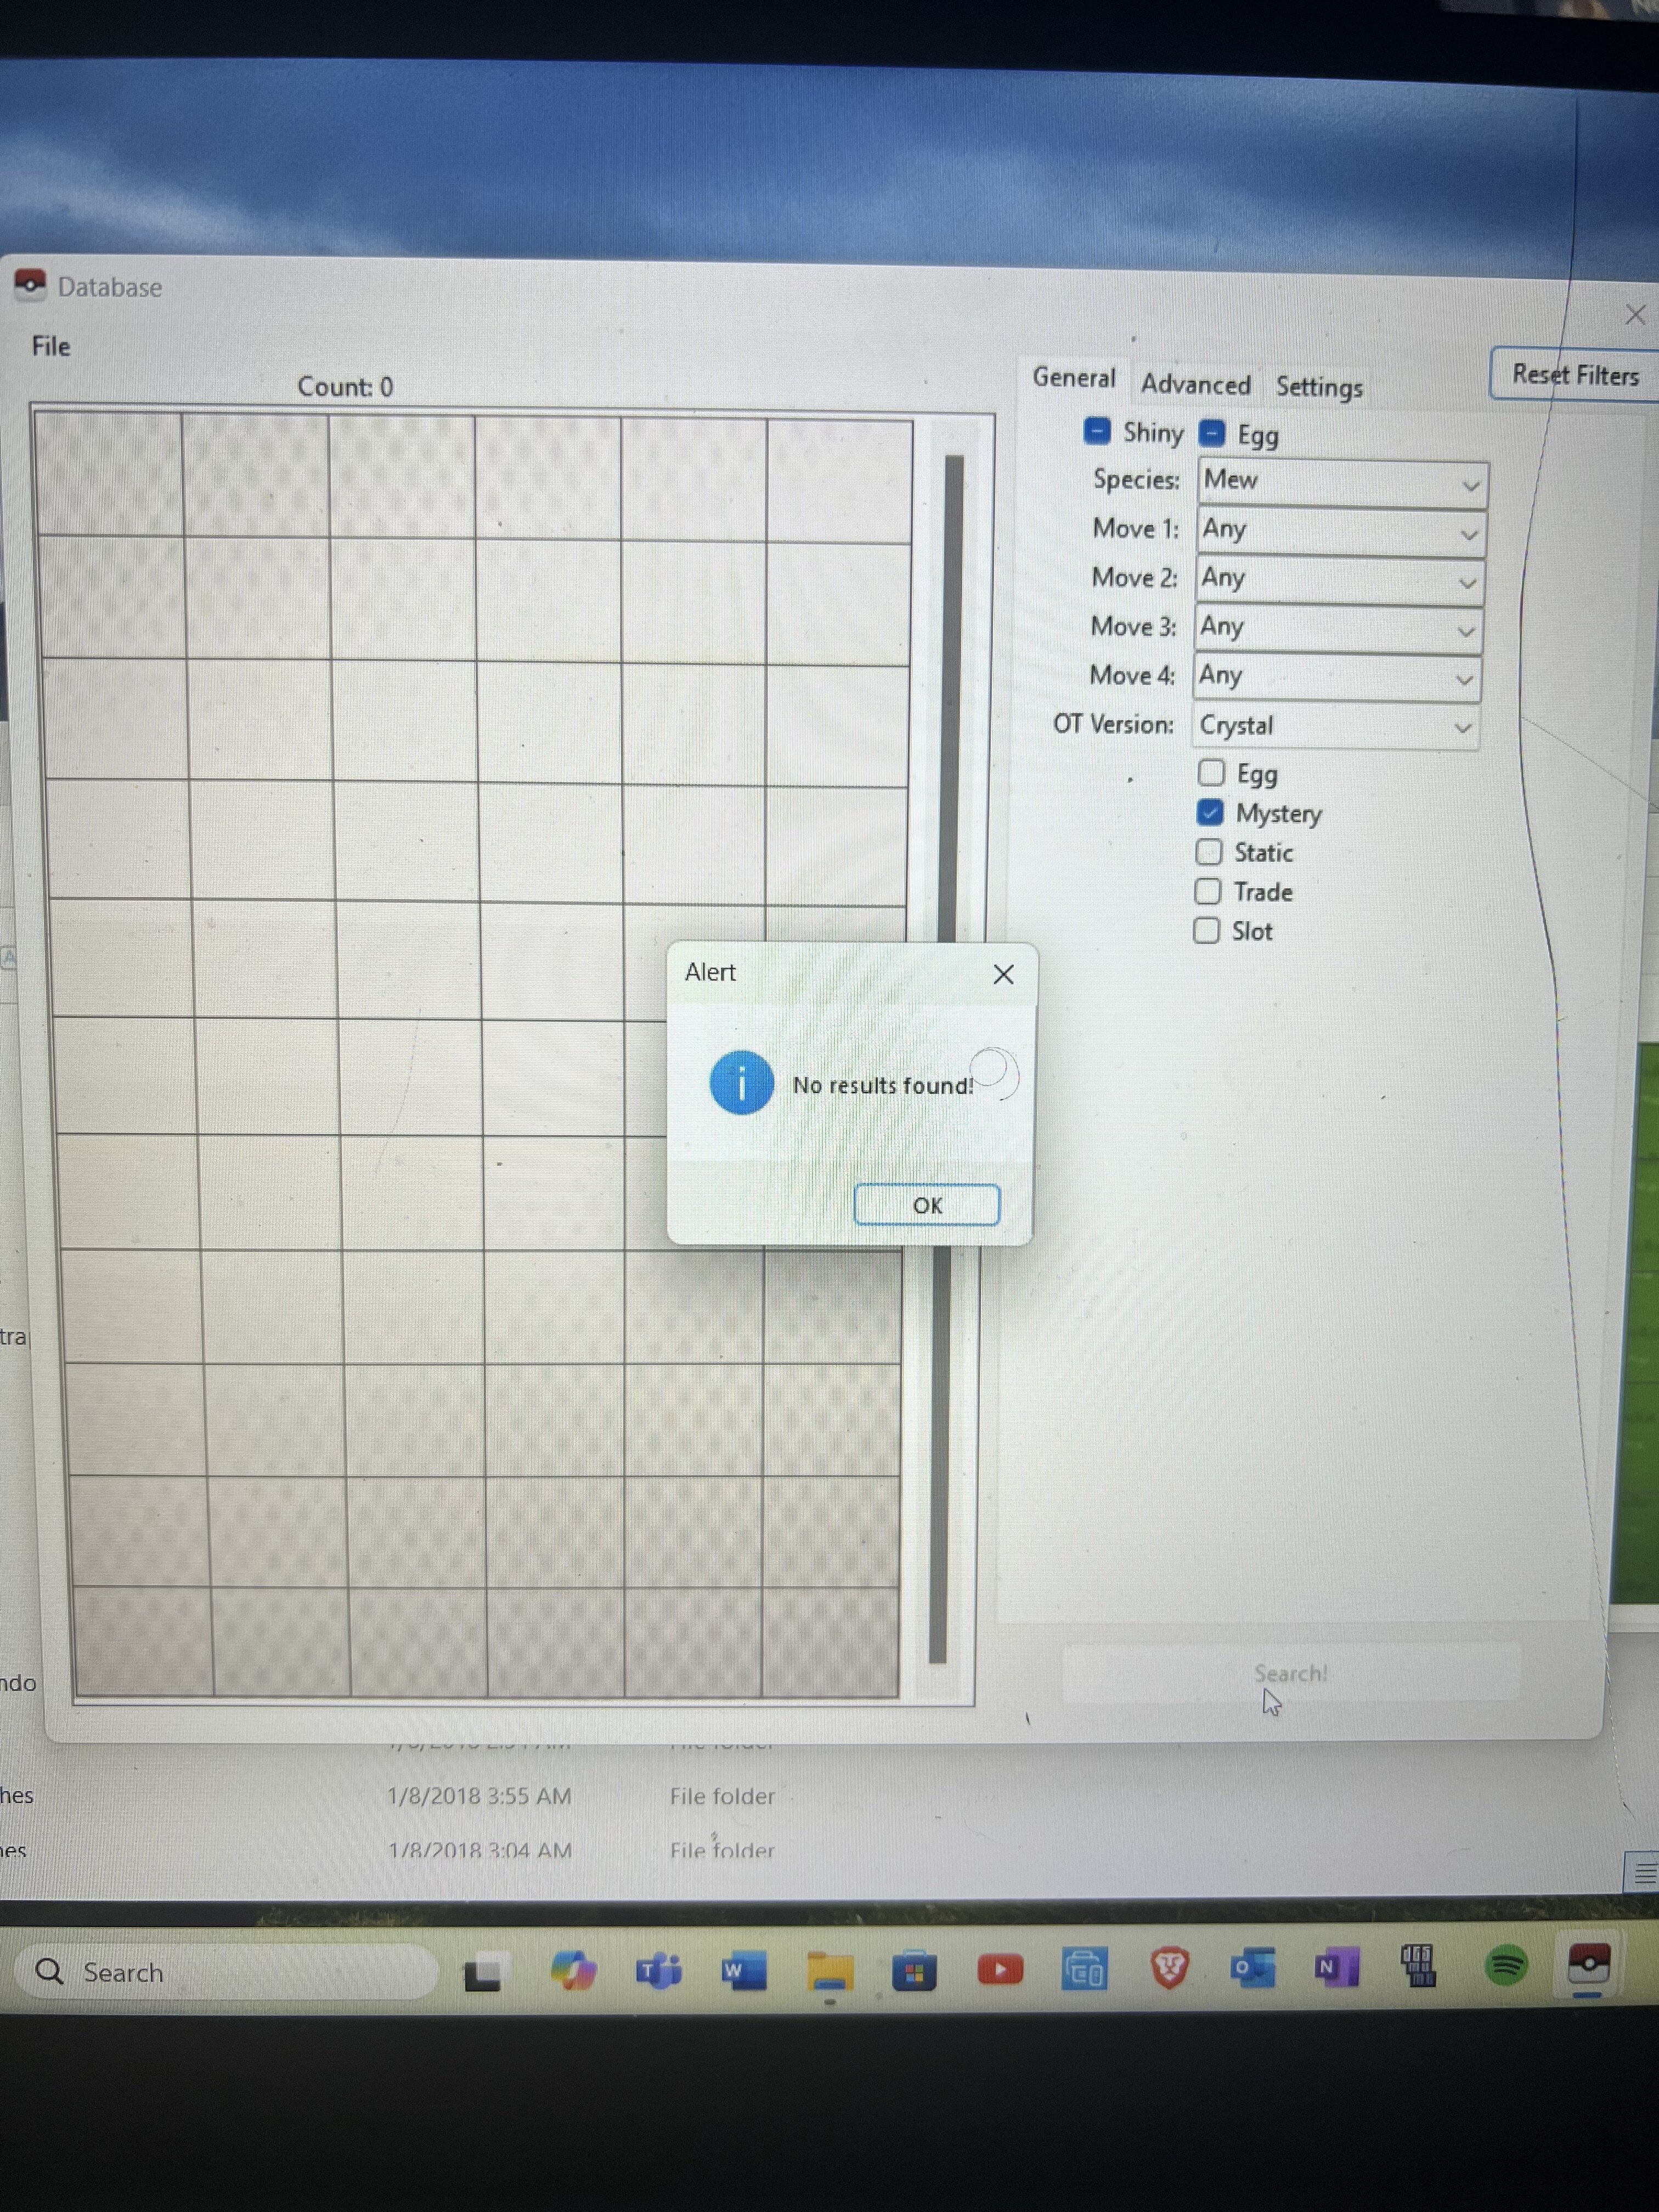Open Outlook from the taskbar
The height and width of the screenshot is (2212, 1659).
point(1252,1968)
